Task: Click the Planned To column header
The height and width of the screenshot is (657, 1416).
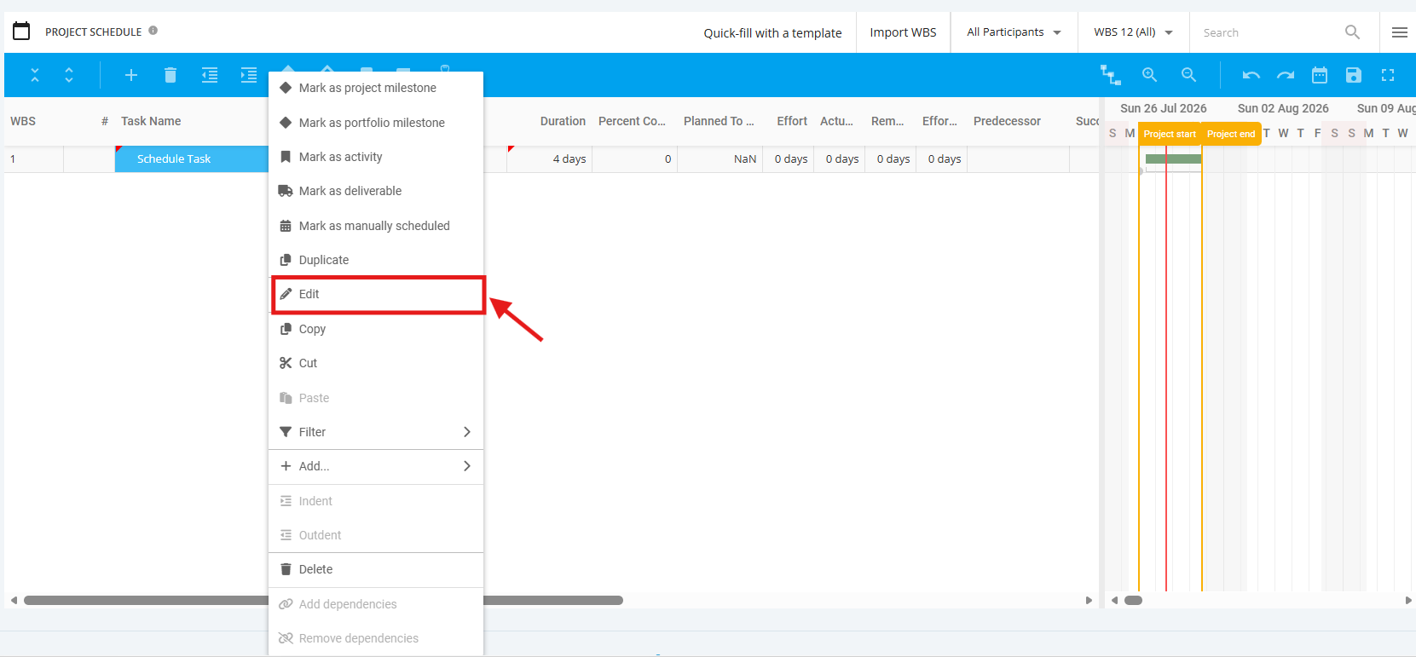Action: pos(719,121)
